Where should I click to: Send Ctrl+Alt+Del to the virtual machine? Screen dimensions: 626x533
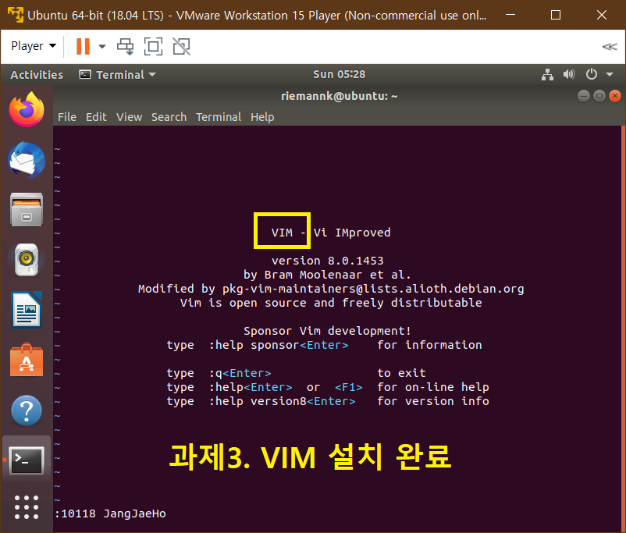pyautogui.click(x=126, y=46)
